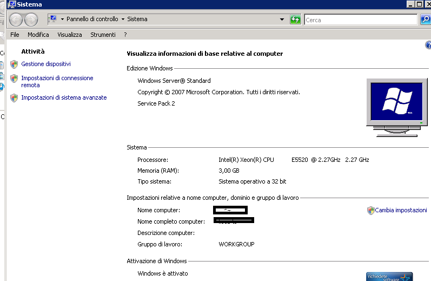The image size is (431, 281).
Task: Click the Sistema window title bar icon
Action: (x=11, y=4)
